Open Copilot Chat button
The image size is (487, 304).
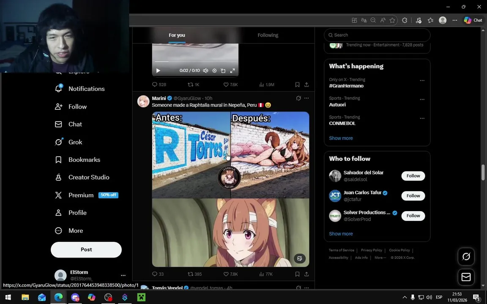[473, 20]
